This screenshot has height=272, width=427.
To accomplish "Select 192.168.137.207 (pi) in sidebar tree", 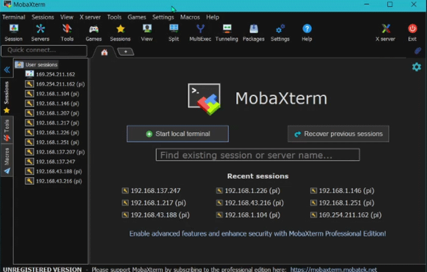I will (x=55, y=152).
